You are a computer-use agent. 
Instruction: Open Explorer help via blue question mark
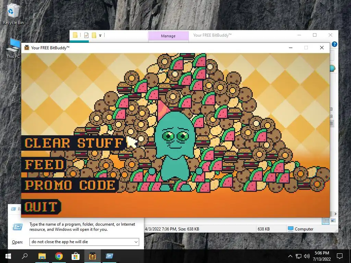(335, 44)
